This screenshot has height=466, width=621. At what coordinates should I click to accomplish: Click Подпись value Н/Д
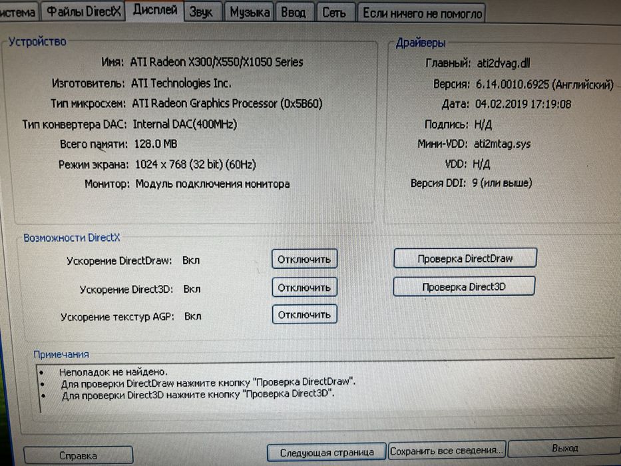point(483,125)
